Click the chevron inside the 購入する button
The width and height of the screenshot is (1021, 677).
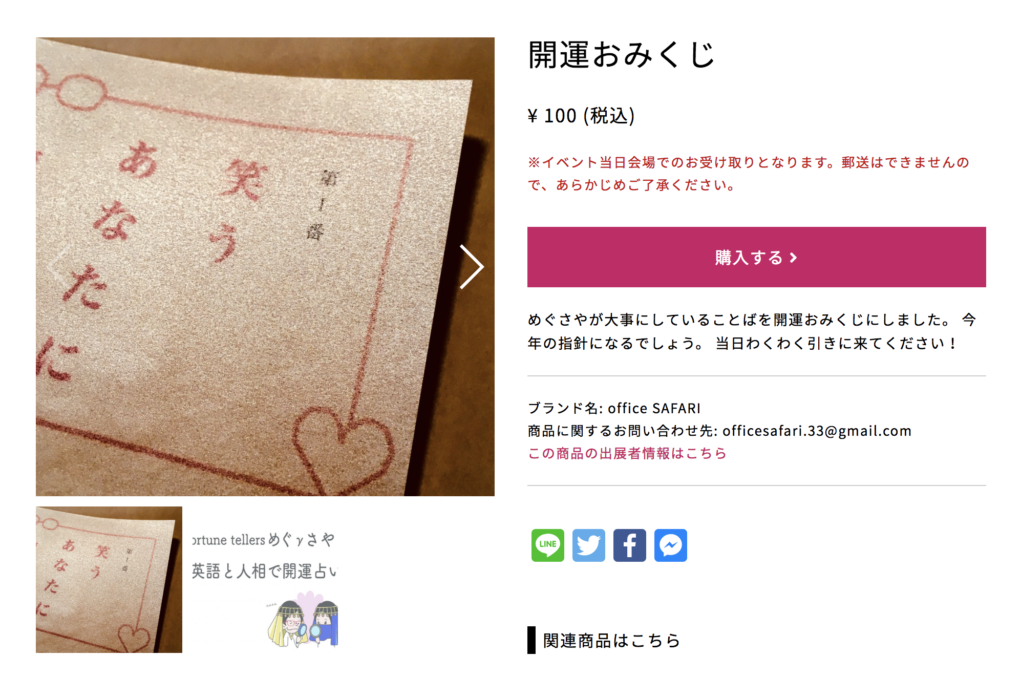pos(793,258)
